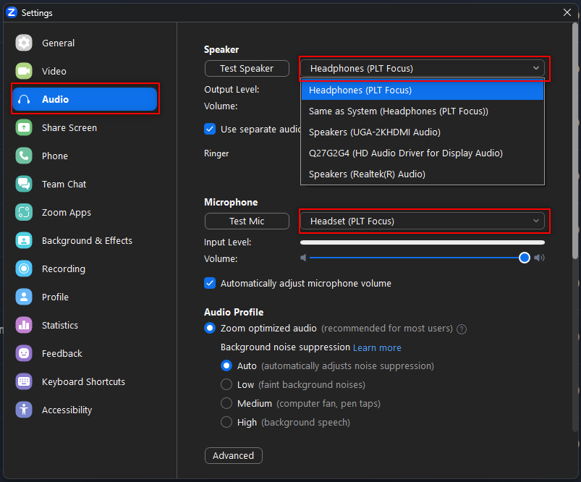Click the Share Screen icon
Screen dimensions: 581x482
tap(24, 127)
